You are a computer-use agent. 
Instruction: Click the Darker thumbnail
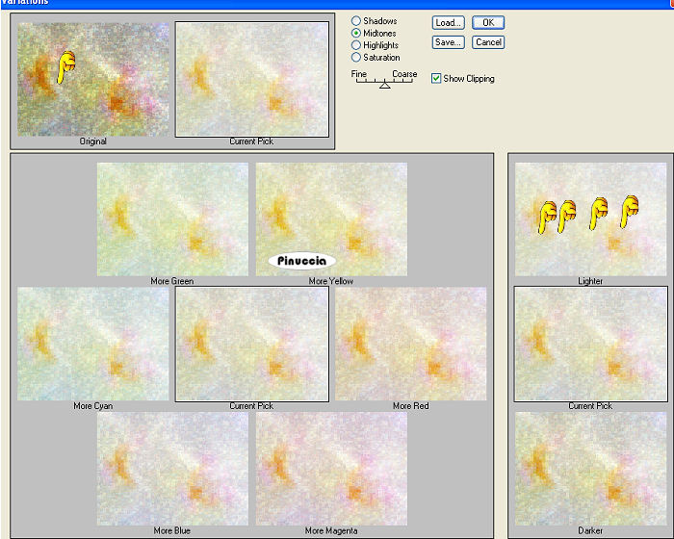pyautogui.click(x=590, y=469)
